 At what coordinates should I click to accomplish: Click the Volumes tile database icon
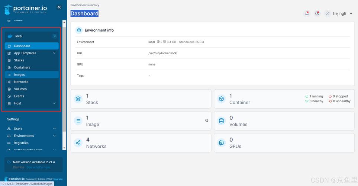222,121
